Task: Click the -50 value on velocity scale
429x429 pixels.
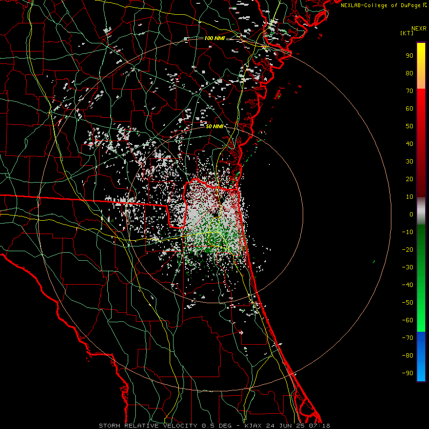Action: pyautogui.click(x=408, y=303)
